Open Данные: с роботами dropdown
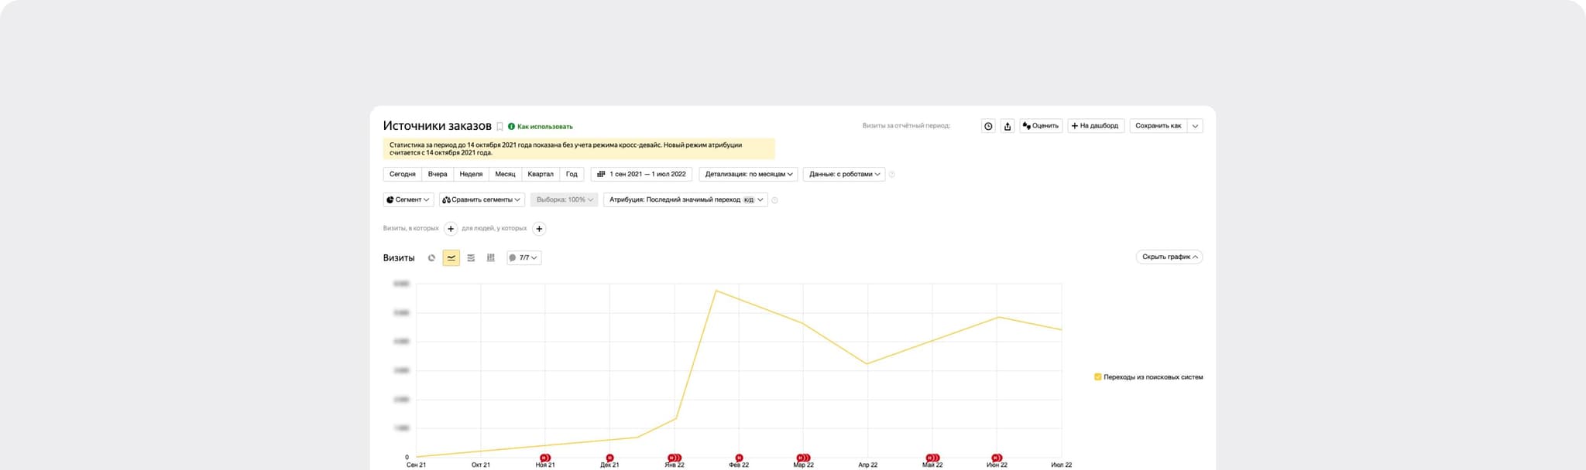The width and height of the screenshot is (1586, 470). coord(844,175)
